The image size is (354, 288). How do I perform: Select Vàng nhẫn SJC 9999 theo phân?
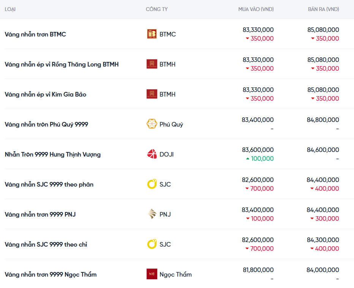[49, 185]
